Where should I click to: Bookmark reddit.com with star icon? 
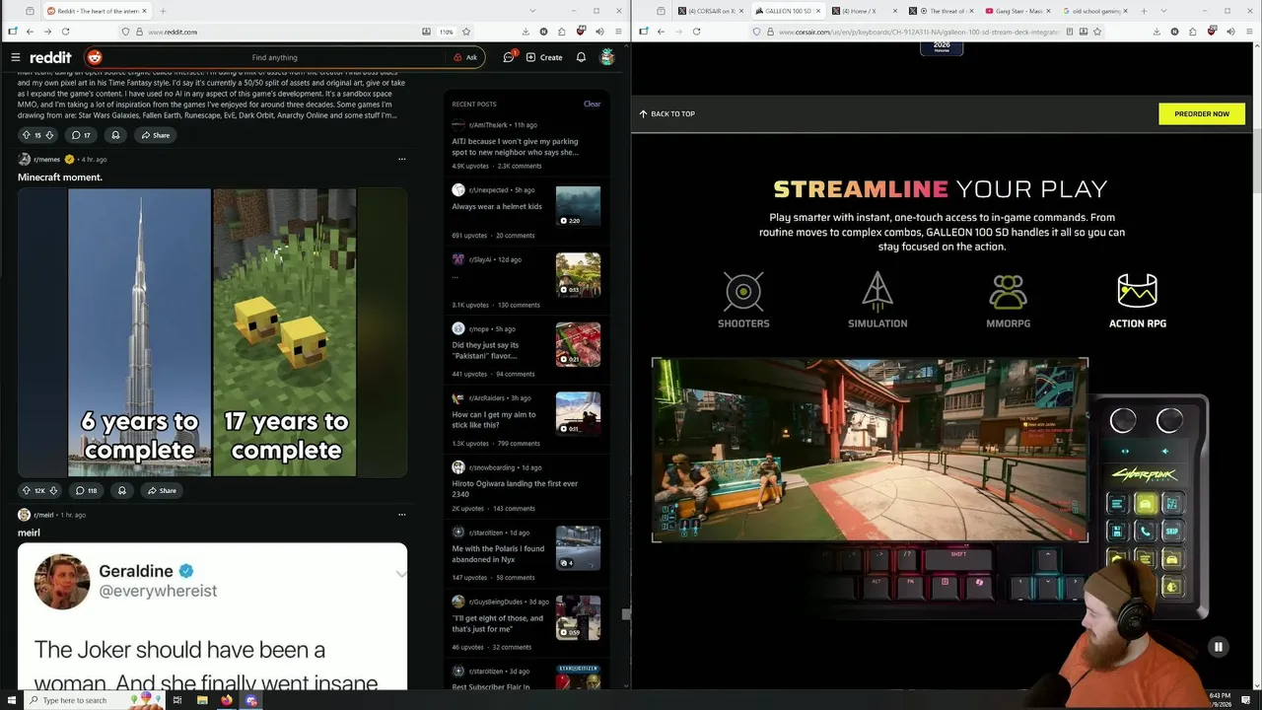click(x=466, y=32)
